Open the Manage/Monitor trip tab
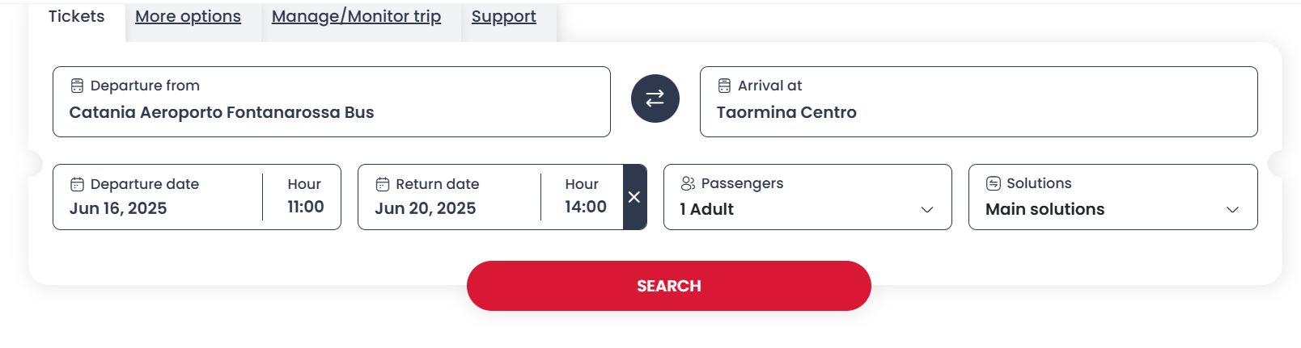This screenshot has height=348, width=1301. (356, 17)
